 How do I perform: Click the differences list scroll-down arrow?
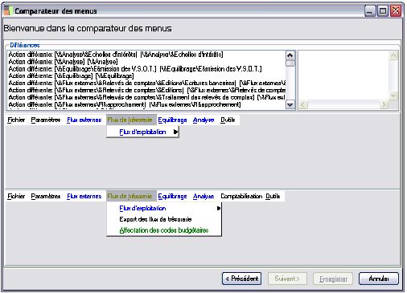click(x=290, y=104)
